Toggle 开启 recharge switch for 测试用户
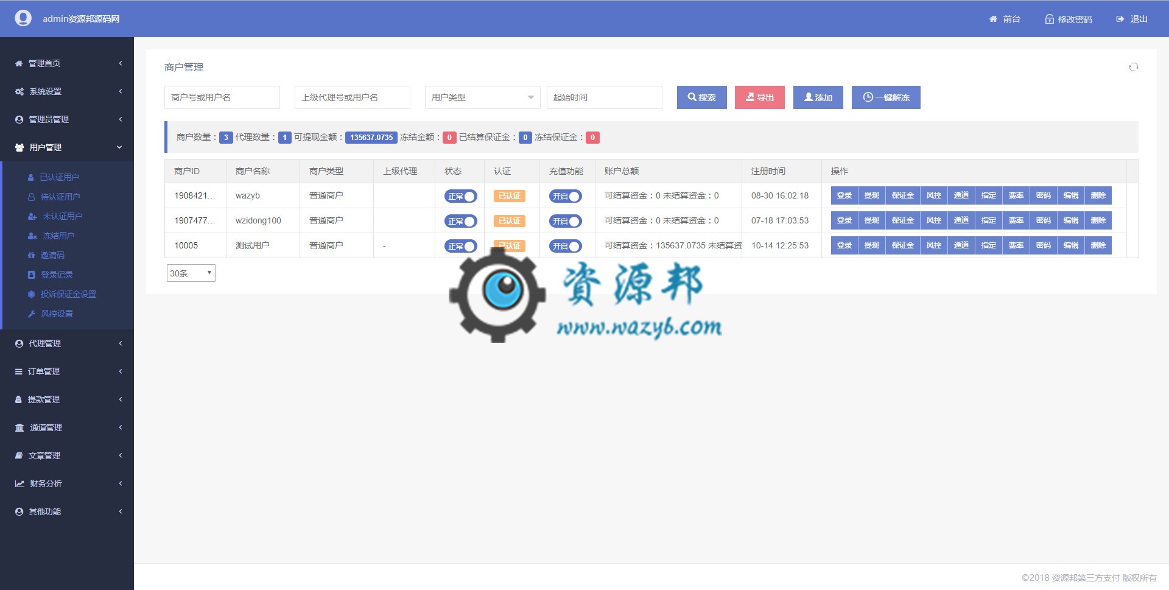This screenshot has height=590, width=1169. 566,246
